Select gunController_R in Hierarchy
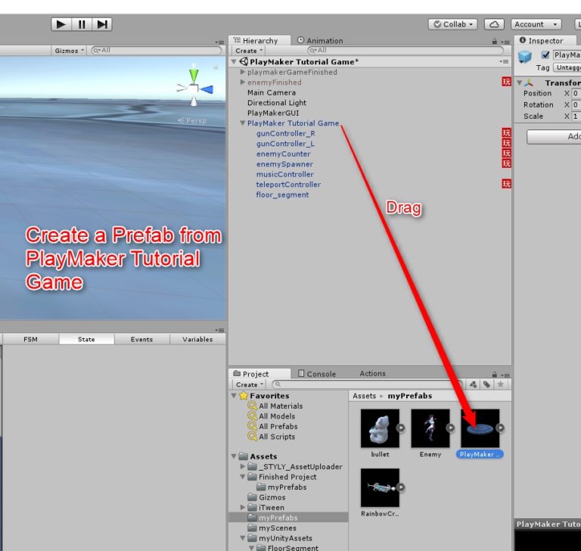 pyautogui.click(x=286, y=133)
